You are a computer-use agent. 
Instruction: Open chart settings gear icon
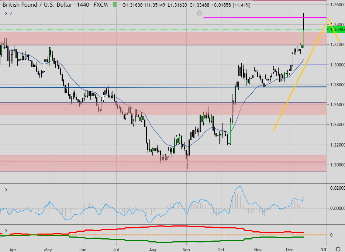point(338,249)
